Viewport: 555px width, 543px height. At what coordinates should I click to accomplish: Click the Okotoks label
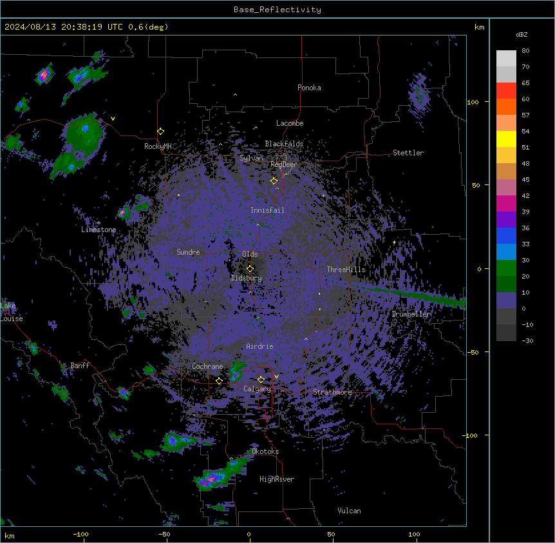[265, 451]
